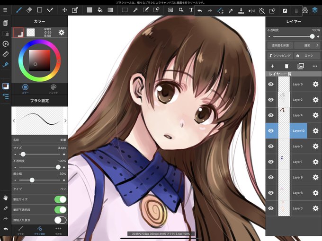The width and height of the screenshot is (322, 241).
Task: Open Layer3 settings gear
Action: pyautogui.click(x=315, y=208)
